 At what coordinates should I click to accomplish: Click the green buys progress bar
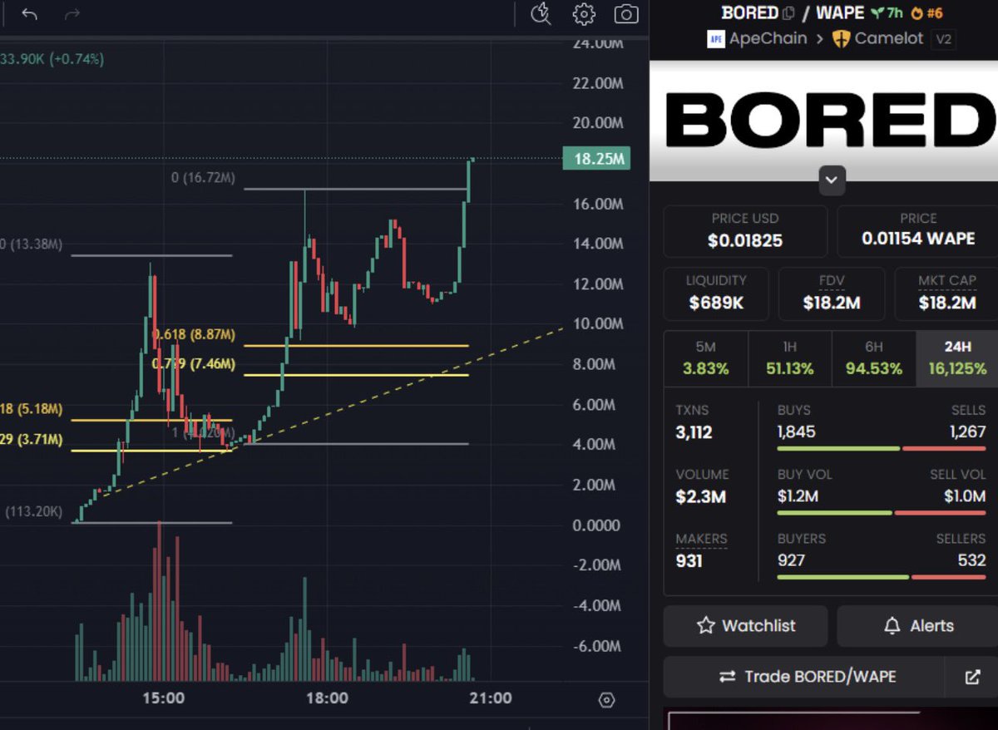coord(838,449)
